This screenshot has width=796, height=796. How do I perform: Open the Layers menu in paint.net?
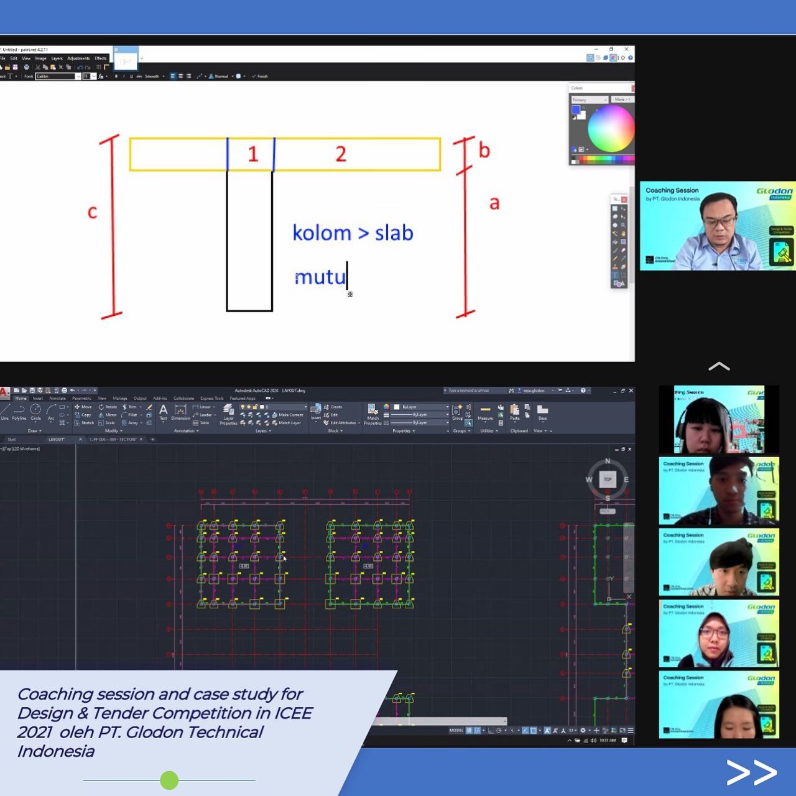coord(57,58)
